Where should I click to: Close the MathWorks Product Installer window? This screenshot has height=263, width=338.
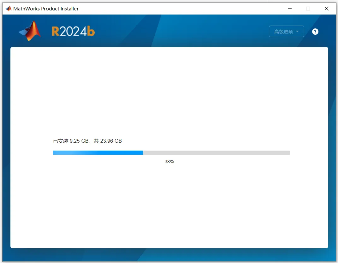pyautogui.click(x=327, y=9)
